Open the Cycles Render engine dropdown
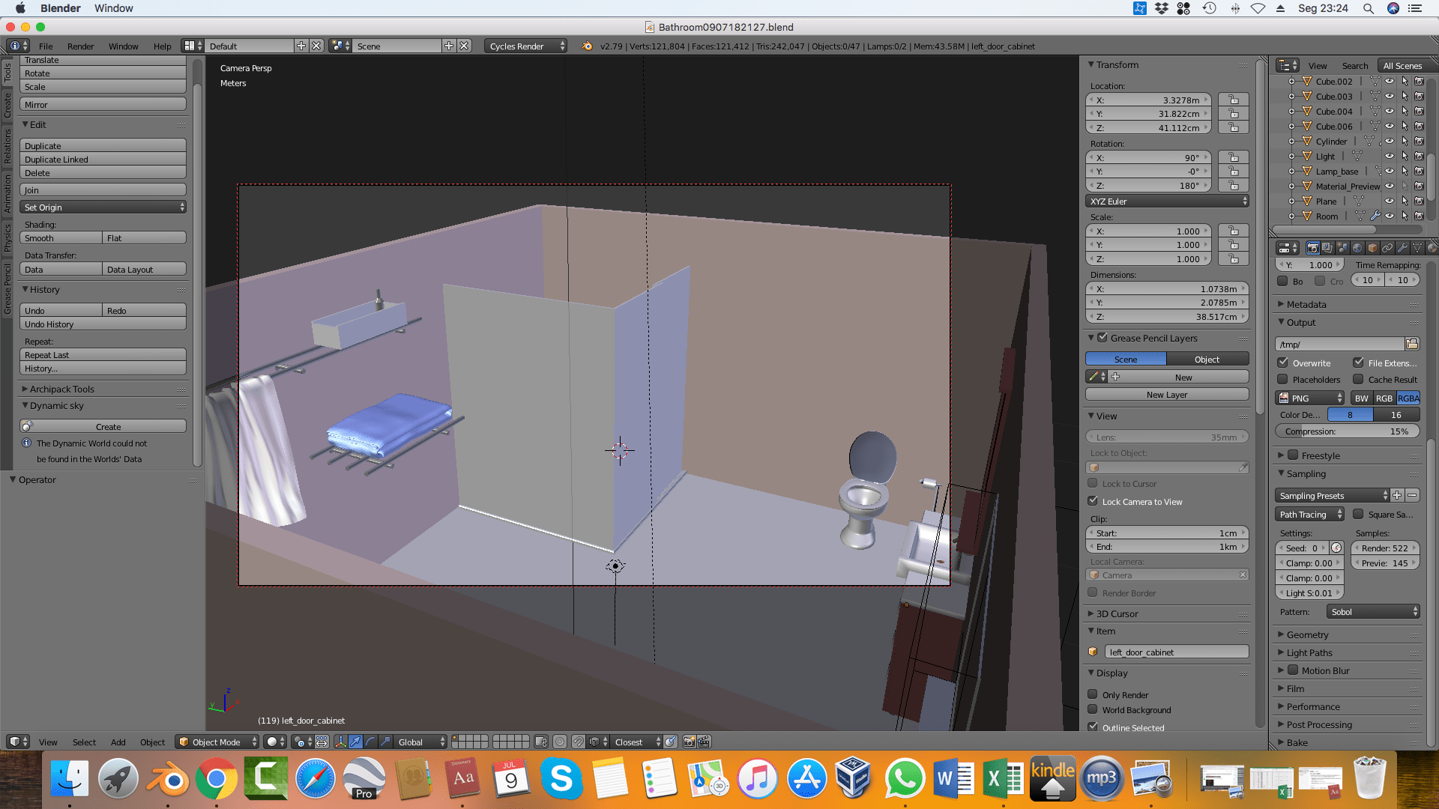This screenshot has width=1439, height=809. click(x=525, y=46)
